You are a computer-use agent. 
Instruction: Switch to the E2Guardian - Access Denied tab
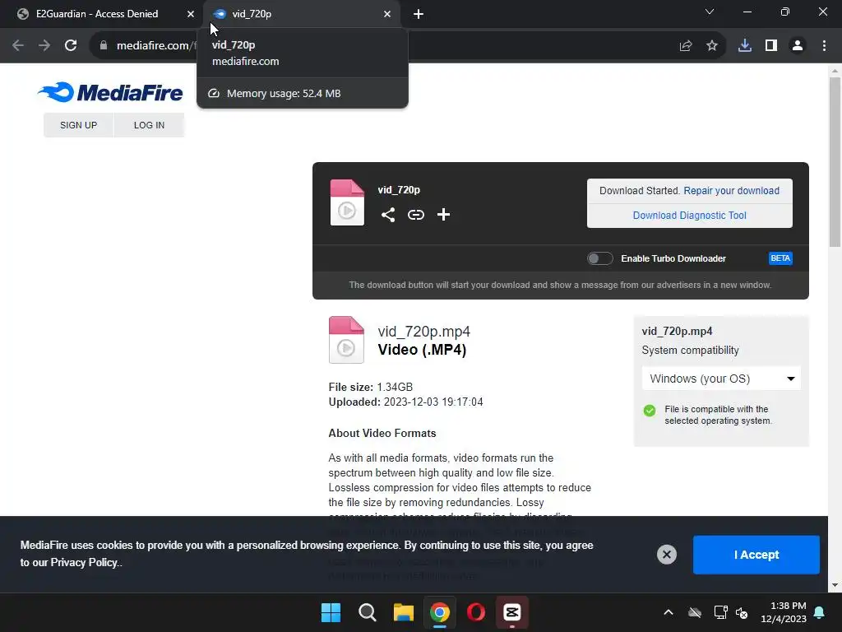point(97,14)
